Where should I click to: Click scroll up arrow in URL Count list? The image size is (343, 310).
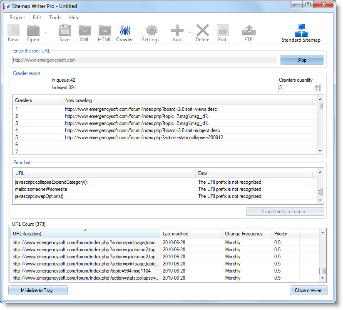(x=323, y=232)
